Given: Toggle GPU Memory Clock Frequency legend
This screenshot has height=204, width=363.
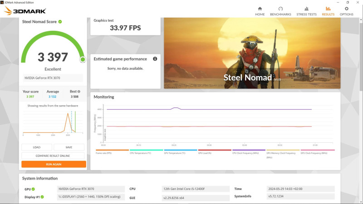Looking at the screenshot, I should [x=283, y=154].
